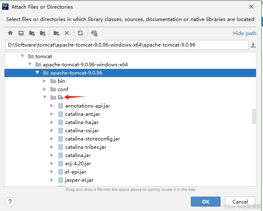Expand catalina-ssi.jar archive

tap(52, 130)
